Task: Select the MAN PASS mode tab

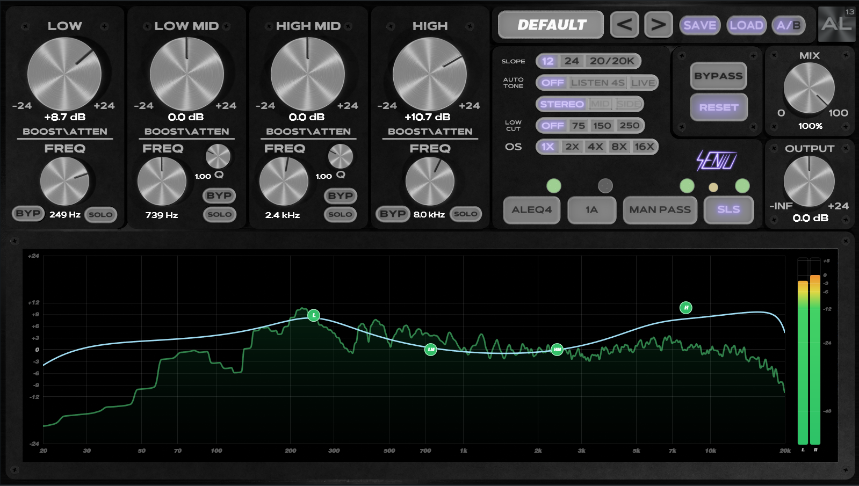Action: click(x=660, y=210)
